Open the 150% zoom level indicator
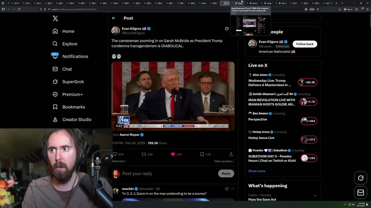The height and width of the screenshot is (208, 371). [312, 9]
